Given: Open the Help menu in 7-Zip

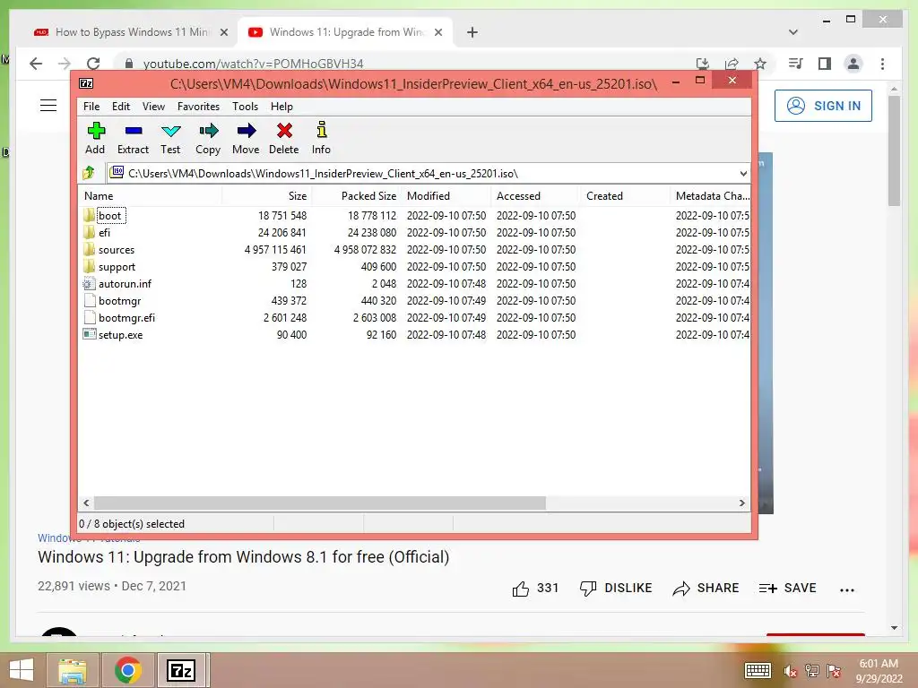Looking at the screenshot, I should [x=281, y=107].
